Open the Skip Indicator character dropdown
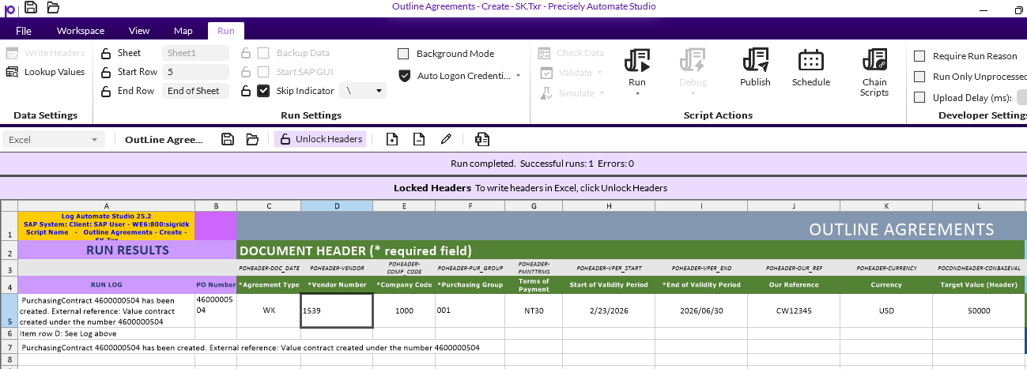Viewport: 1027px width, 369px height. 379,91
